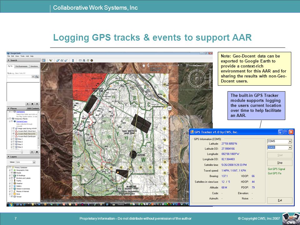The height and width of the screenshot is (225, 300).
Task: Click compass up arrow to pan north
Action: pyautogui.click(x=197, y=74)
